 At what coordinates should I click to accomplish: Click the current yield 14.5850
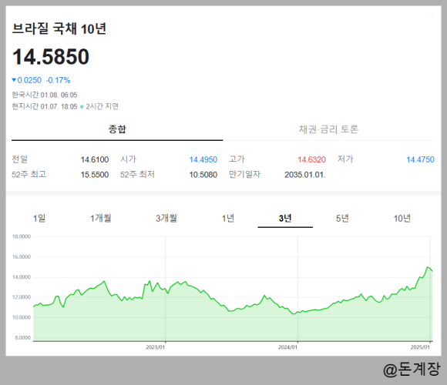51,57
